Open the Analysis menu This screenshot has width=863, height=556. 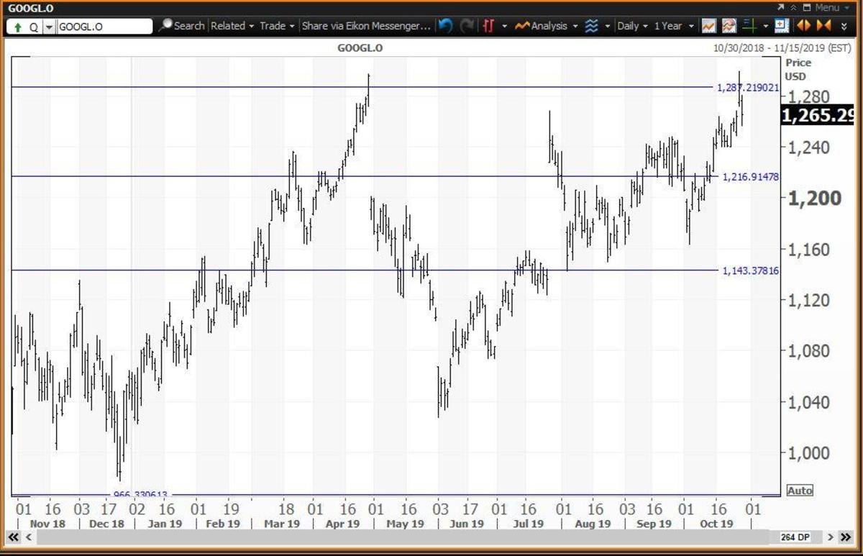[x=540, y=26]
